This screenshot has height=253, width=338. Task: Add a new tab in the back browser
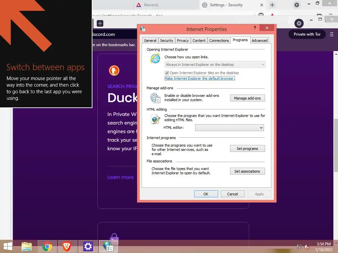point(272,5)
